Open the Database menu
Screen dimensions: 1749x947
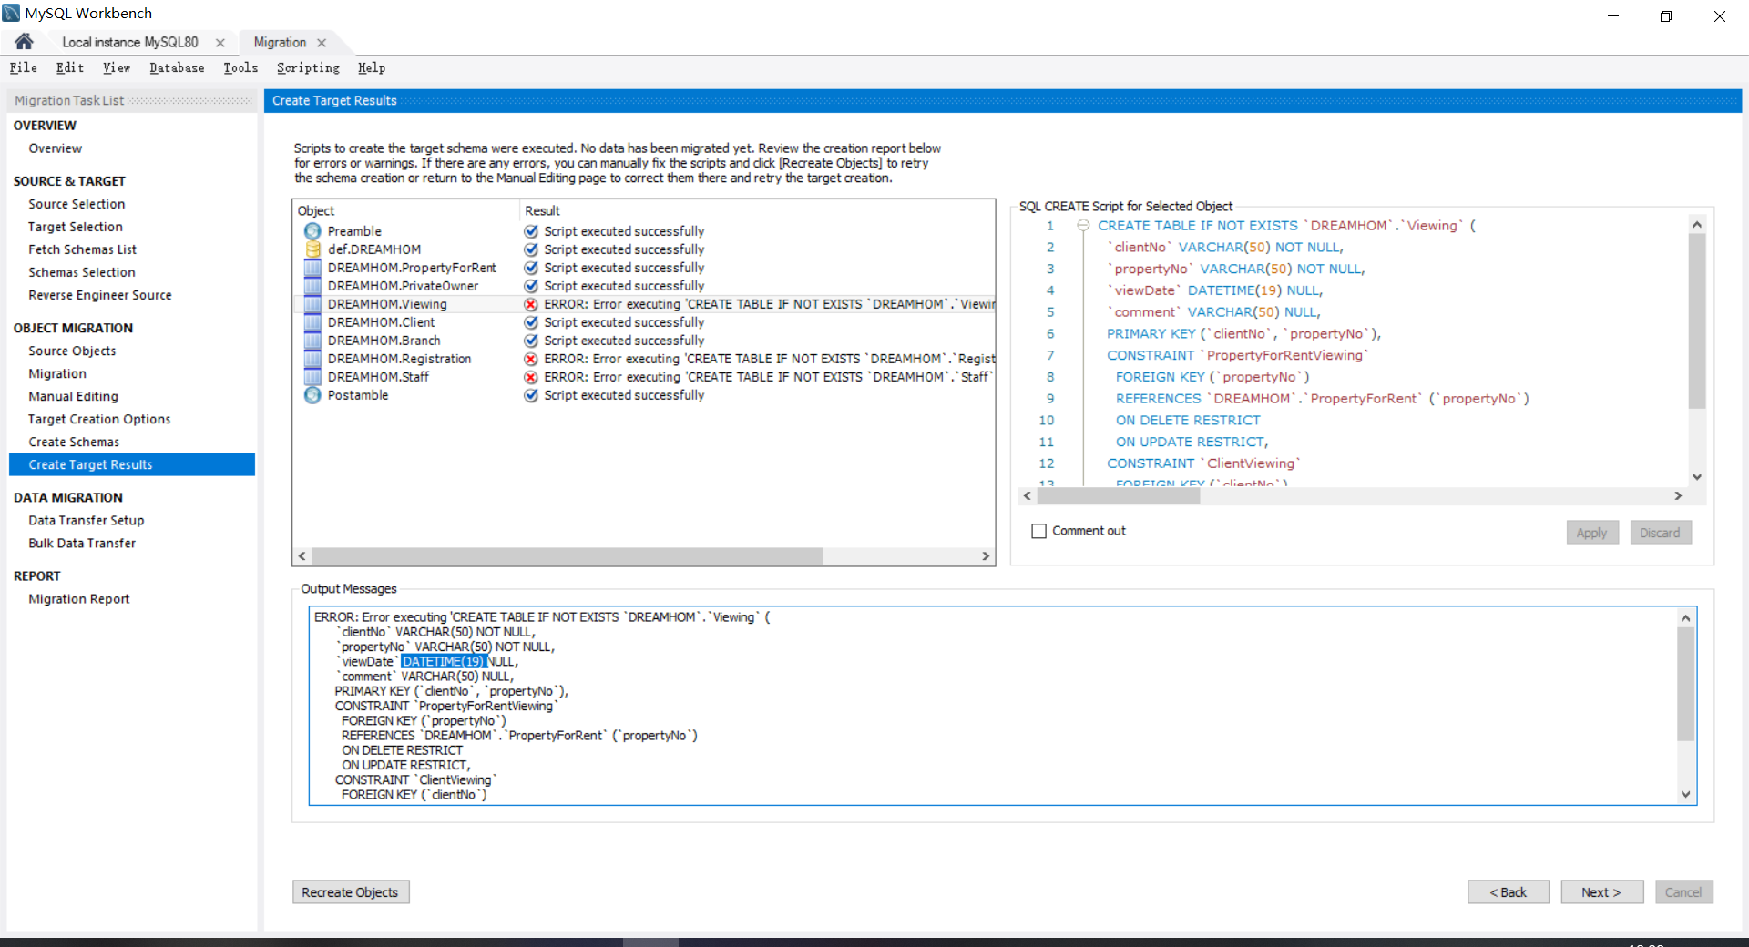(x=176, y=67)
